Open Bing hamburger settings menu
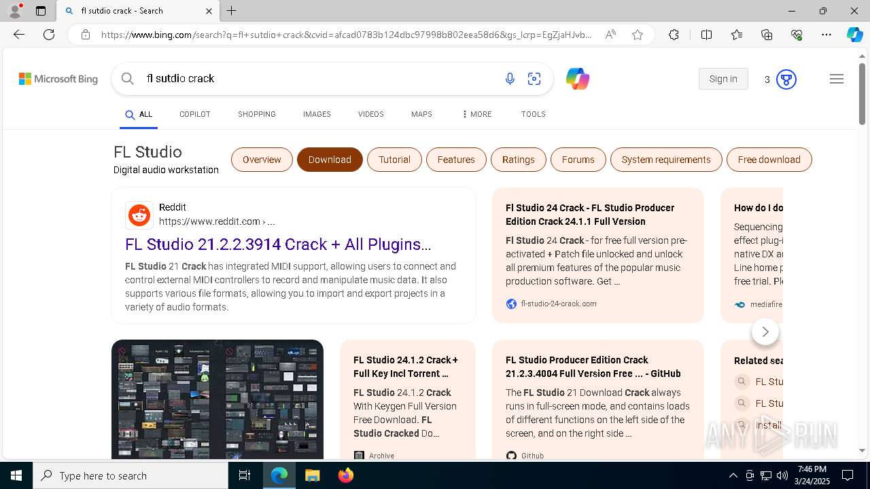 coord(837,79)
